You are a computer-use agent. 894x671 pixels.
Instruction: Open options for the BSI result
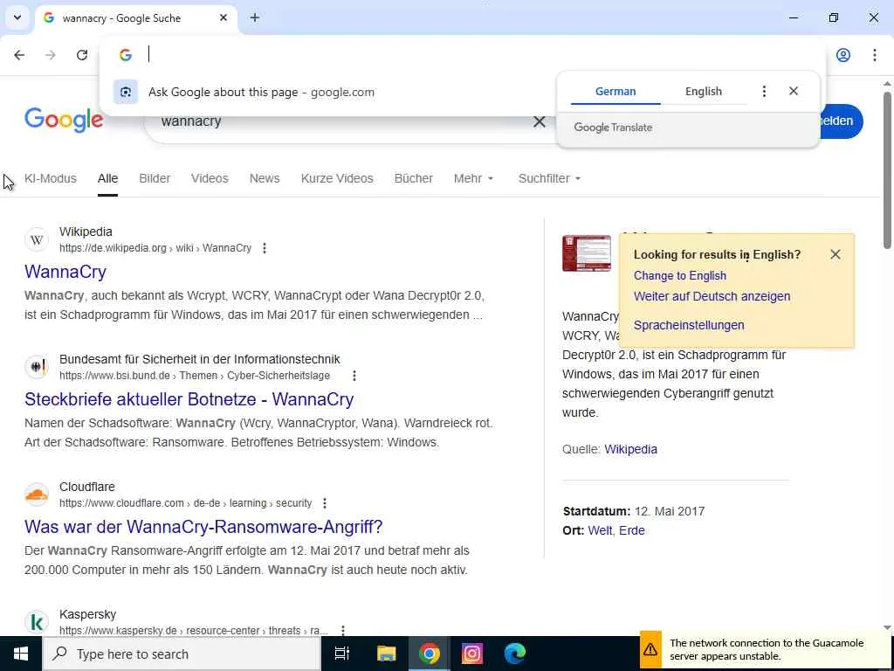point(354,376)
